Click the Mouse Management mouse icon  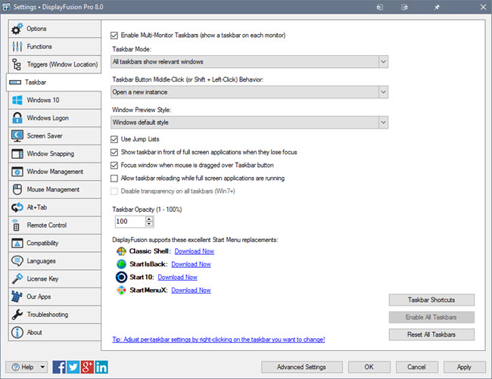(17, 189)
